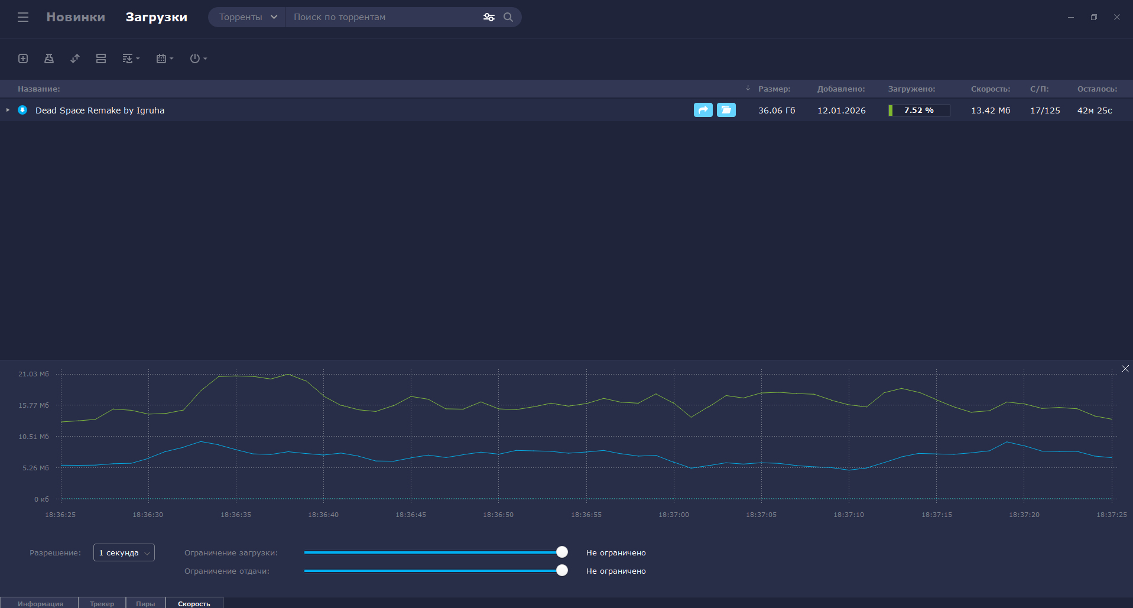Open the hamburger main menu
Viewport: 1133px width, 608px height.
(23, 17)
